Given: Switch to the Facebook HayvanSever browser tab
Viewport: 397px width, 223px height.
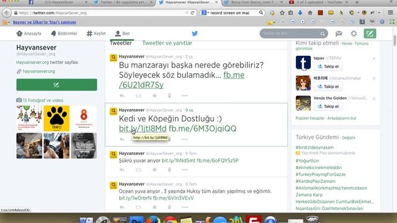Looking at the screenshot, I should (x=58, y=2).
